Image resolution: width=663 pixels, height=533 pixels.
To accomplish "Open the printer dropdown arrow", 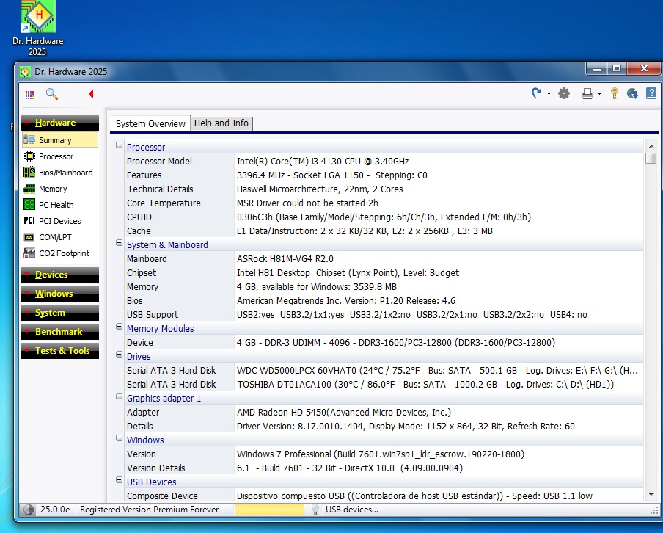I will [x=600, y=94].
